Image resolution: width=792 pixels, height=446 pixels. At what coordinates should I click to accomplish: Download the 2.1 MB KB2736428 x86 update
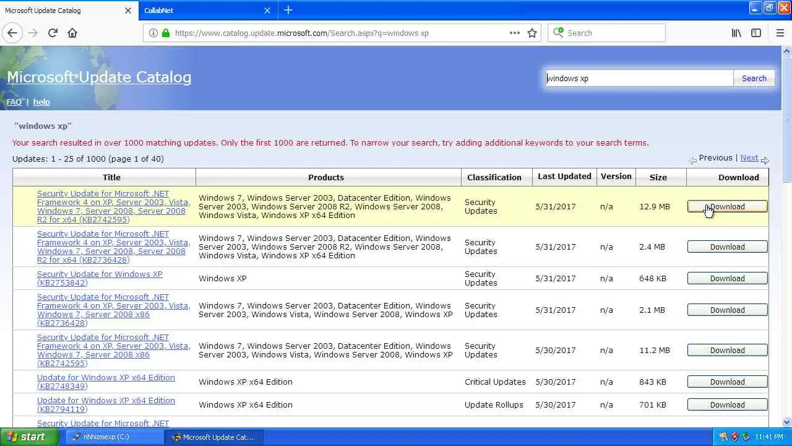point(728,310)
